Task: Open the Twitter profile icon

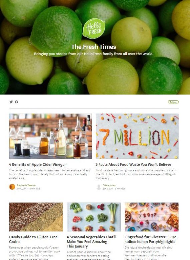Action: 11,102
